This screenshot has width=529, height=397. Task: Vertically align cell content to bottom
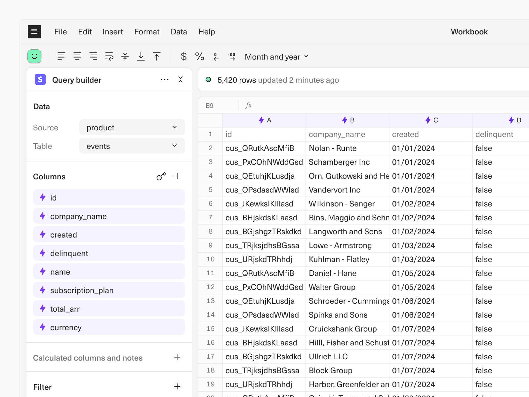[x=141, y=56]
